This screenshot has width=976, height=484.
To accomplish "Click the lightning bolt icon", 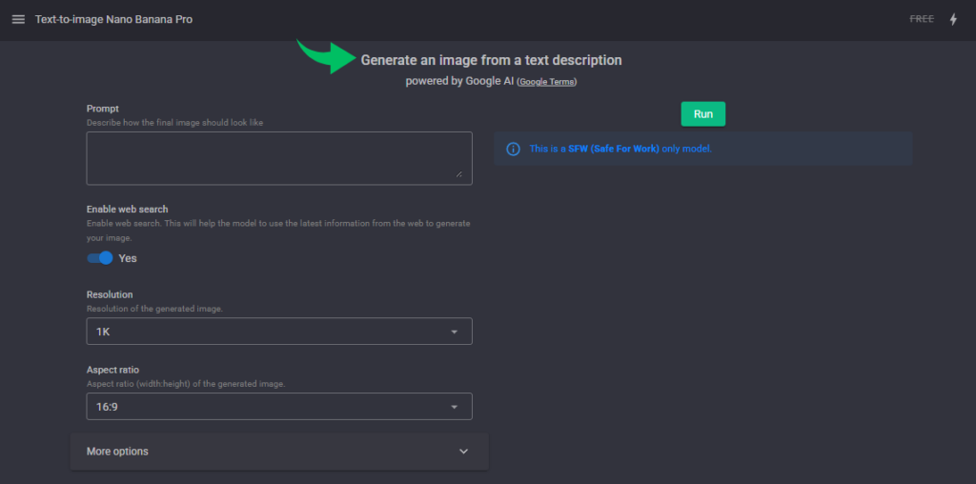I will [x=953, y=19].
